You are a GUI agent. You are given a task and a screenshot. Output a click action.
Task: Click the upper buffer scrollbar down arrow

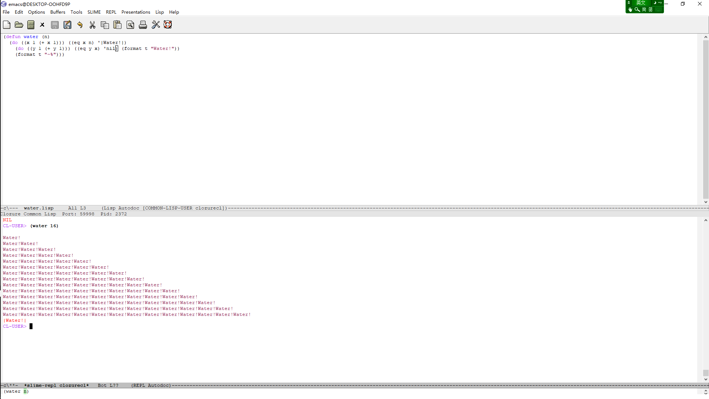click(x=706, y=202)
